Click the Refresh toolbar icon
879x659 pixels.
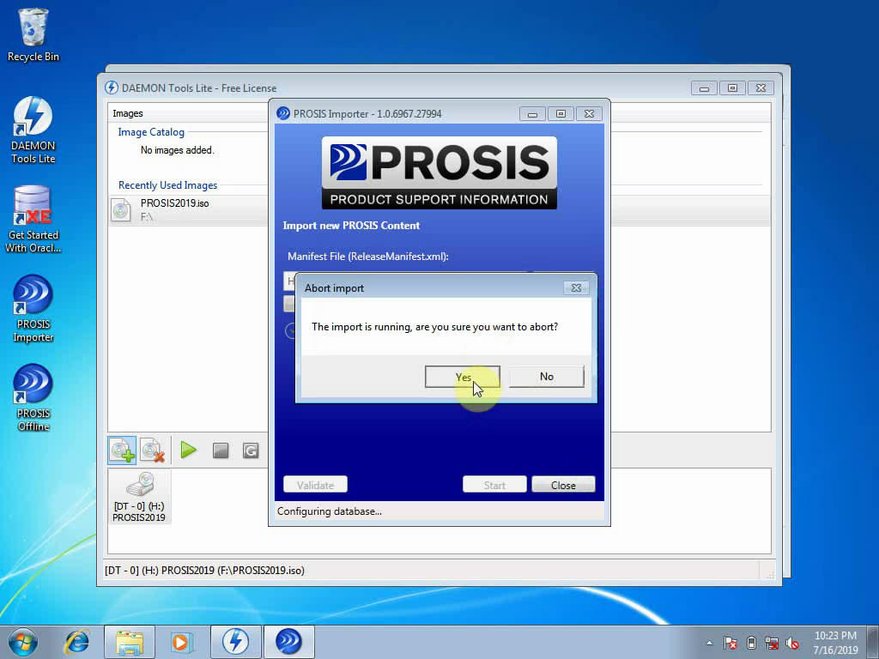pyautogui.click(x=251, y=450)
